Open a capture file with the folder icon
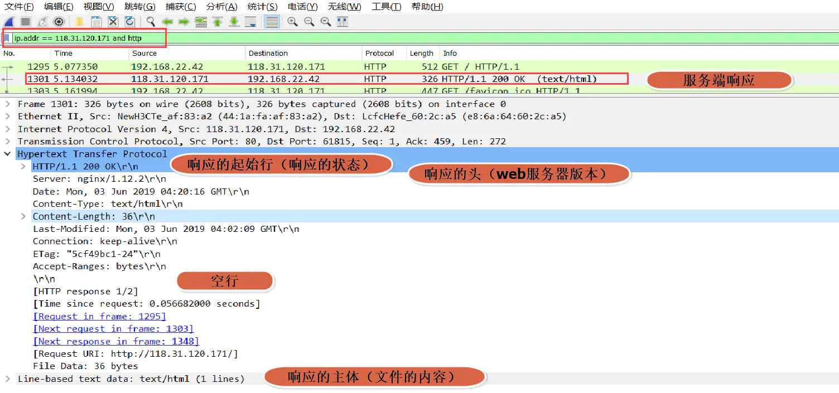Screen dimensions: 839x393 [x=79, y=22]
